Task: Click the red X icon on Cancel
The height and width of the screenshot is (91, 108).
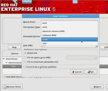Action: click(x=73, y=72)
